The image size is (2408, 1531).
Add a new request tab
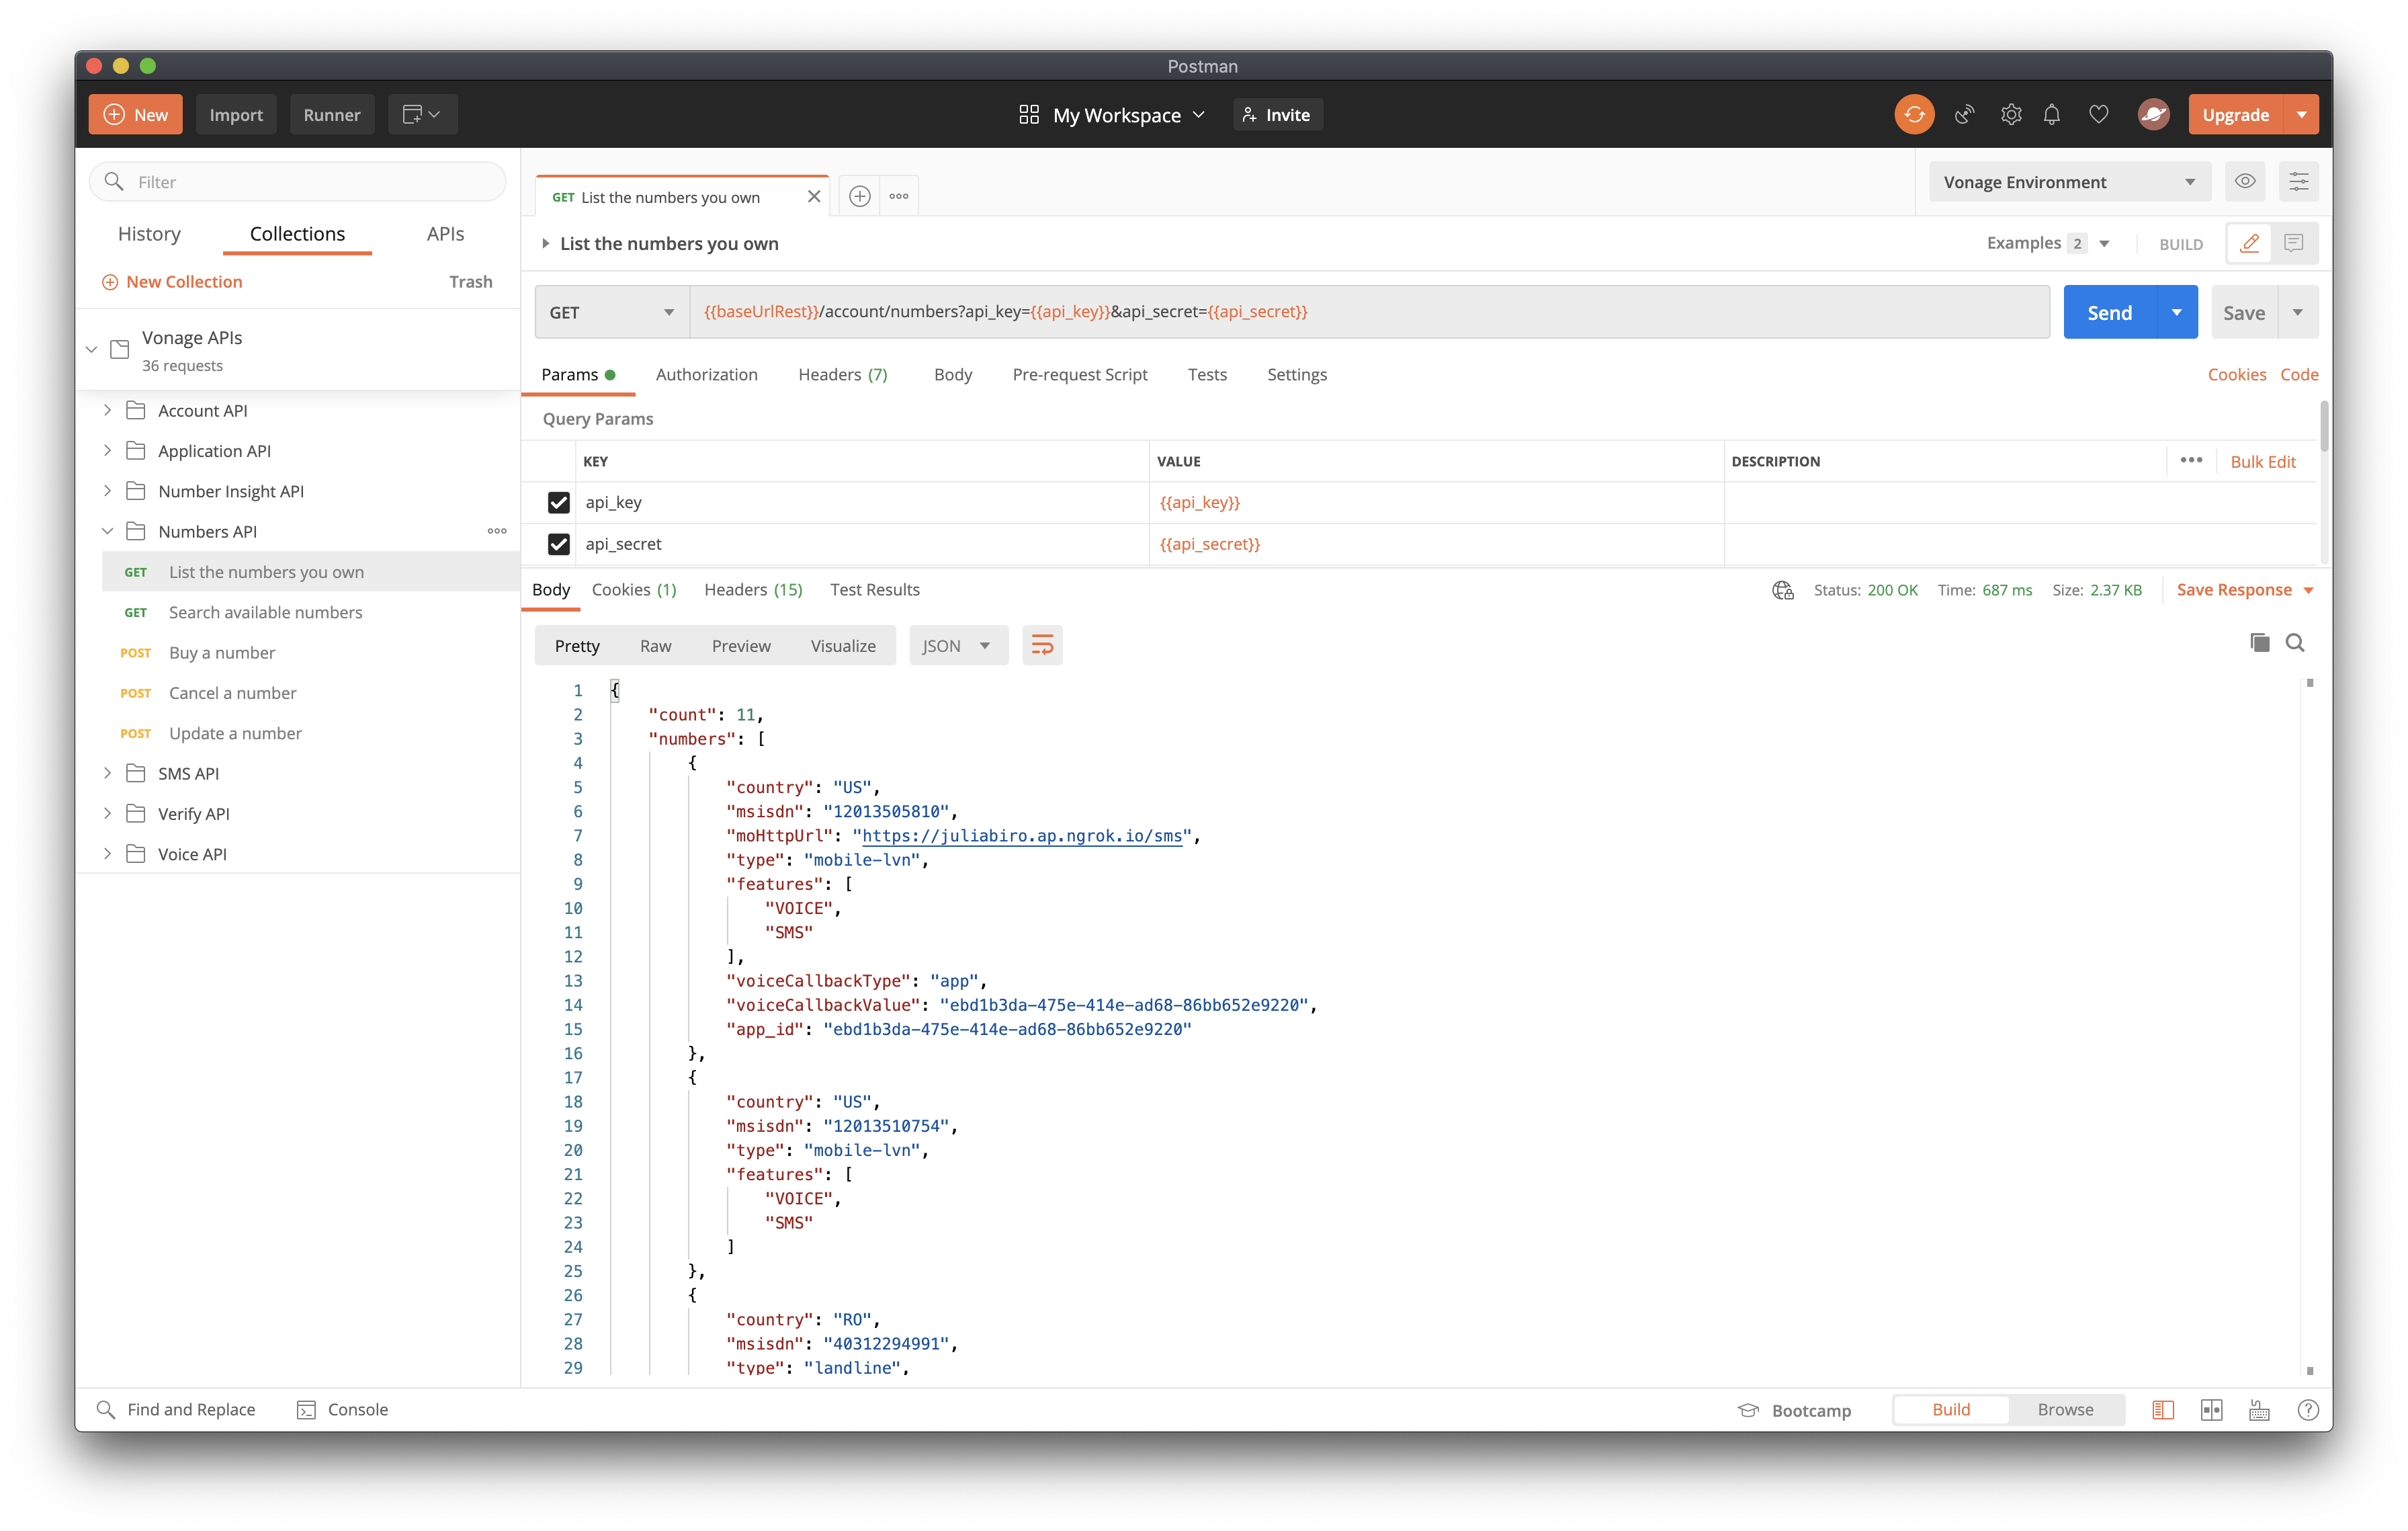[x=859, y=197]
